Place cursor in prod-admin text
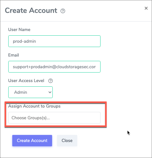The width and height of the screenshot is (152, 158). pyautogui.click(x=24, y=41)
